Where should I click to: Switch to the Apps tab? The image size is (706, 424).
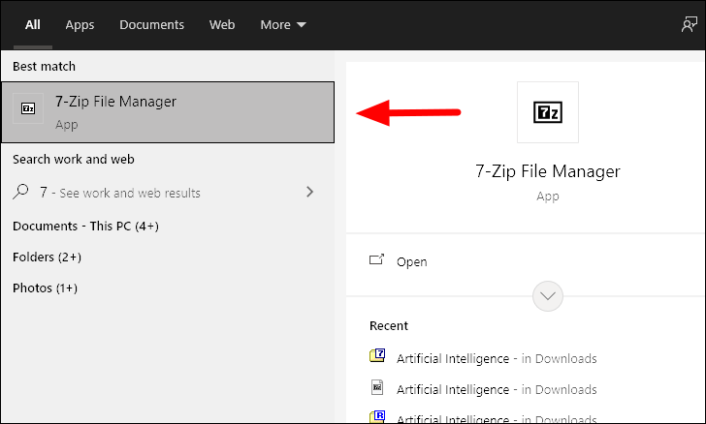coord(80,25)
